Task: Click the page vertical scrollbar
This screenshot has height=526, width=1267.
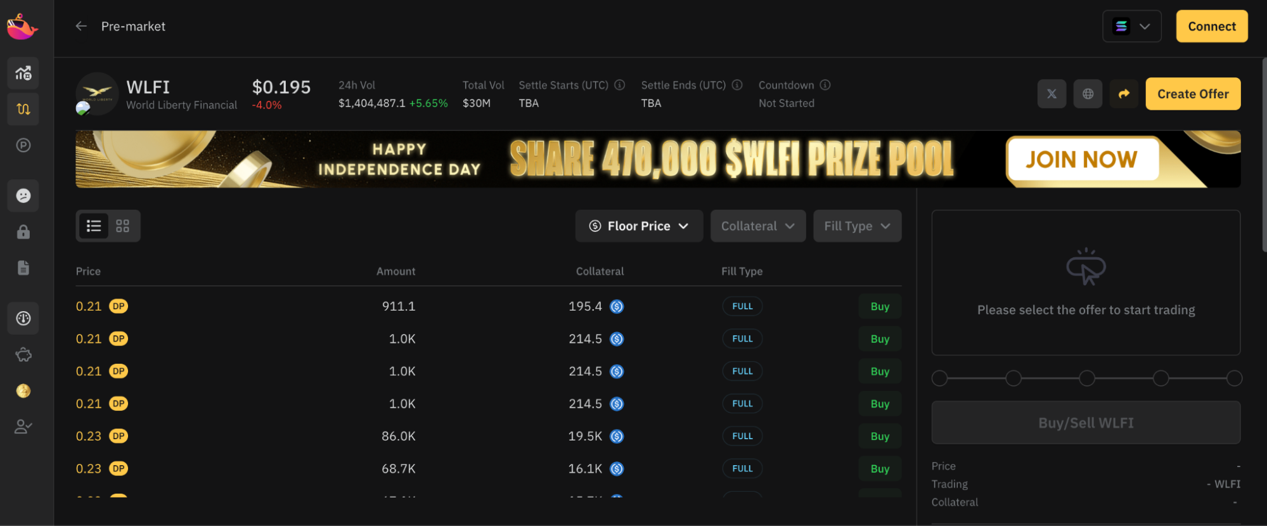Action: click(x=1264, y=155)
